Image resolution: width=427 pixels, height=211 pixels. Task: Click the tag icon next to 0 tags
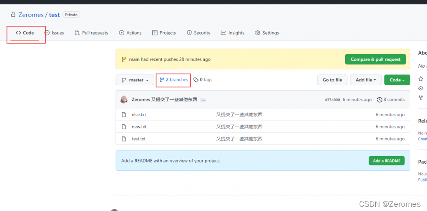click(x=196, y=80)
